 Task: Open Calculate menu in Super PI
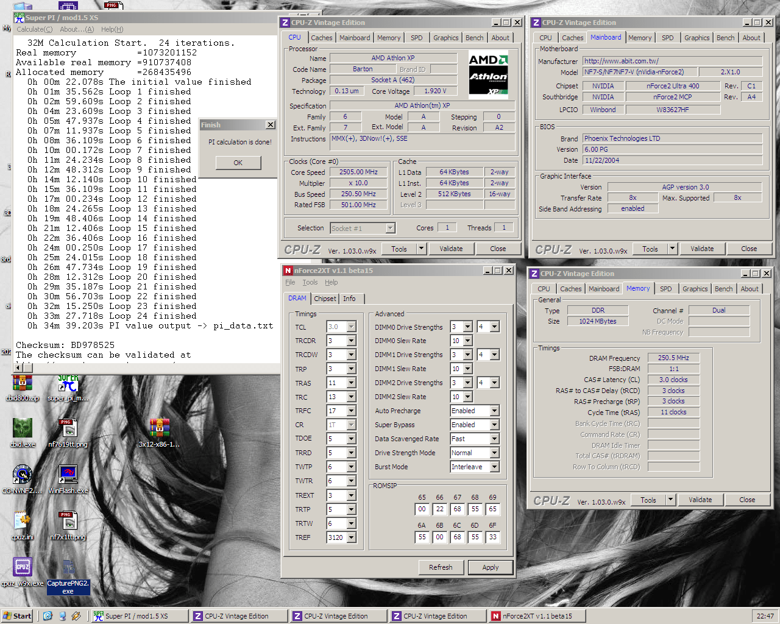pyautogui.click(x=34, y=29)
